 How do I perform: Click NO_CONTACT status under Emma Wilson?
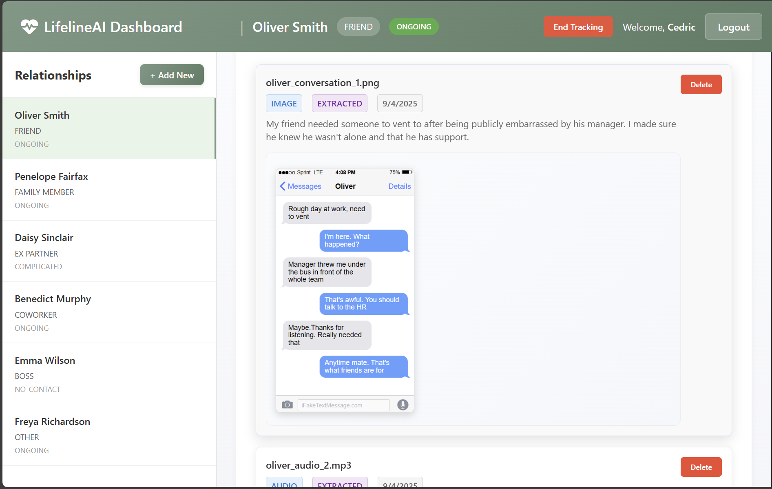click(x=38, y=389)
